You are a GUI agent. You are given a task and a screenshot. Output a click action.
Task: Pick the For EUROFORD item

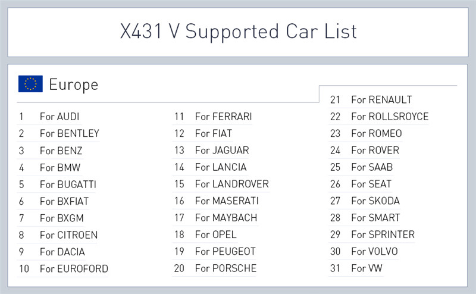coord(74,269)
